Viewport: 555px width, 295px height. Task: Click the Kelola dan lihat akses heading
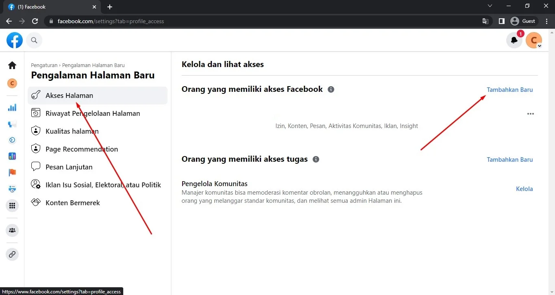223,64
